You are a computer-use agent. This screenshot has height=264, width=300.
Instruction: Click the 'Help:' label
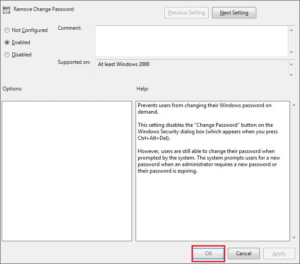coord(143,89)
